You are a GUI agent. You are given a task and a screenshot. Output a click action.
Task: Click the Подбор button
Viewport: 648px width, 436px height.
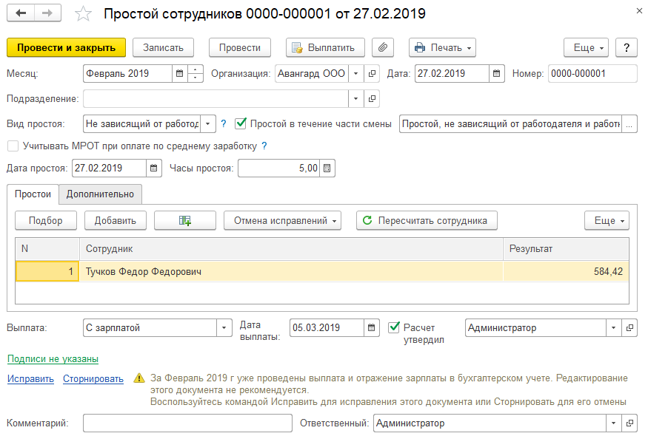click(45, 221)
